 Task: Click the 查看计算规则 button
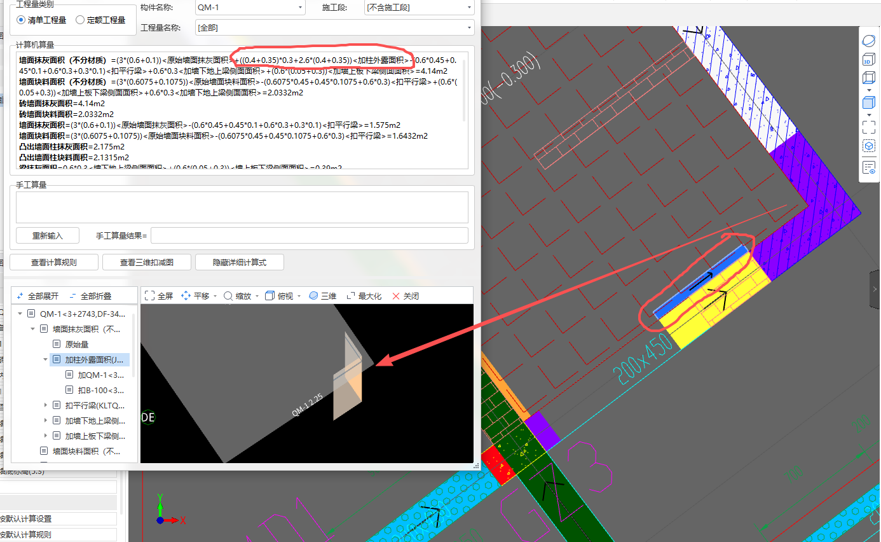(54, 262)
